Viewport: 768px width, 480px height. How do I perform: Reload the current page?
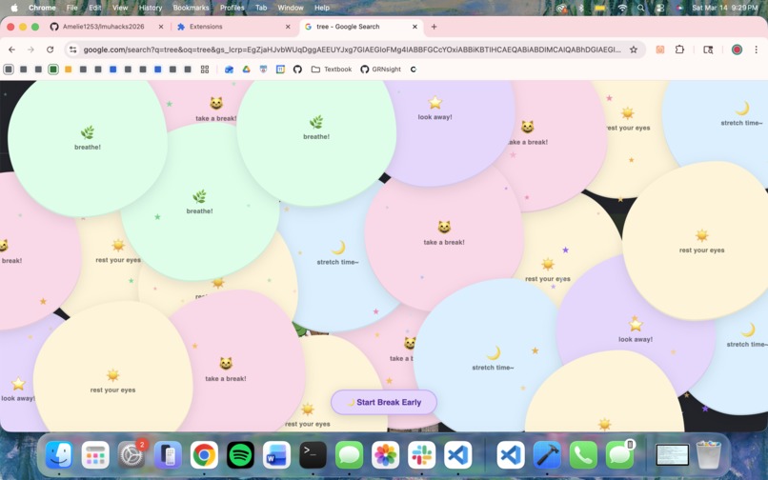pos(50,50)
